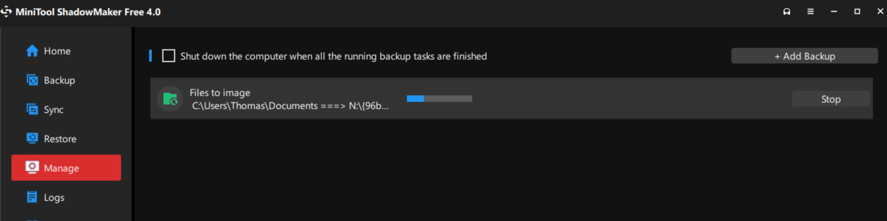Open support via headset icon

pyautogui.click(x=787, y=12)
